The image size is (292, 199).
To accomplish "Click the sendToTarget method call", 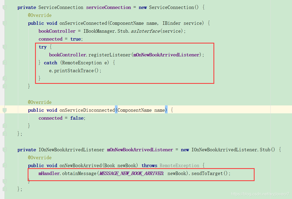I will (207, 173).
